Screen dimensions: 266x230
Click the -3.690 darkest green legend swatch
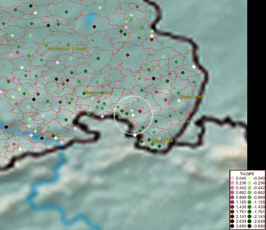(x=250, y=226)
